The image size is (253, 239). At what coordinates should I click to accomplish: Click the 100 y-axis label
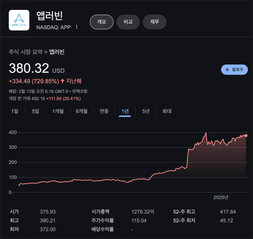click(x=13, y=177)
